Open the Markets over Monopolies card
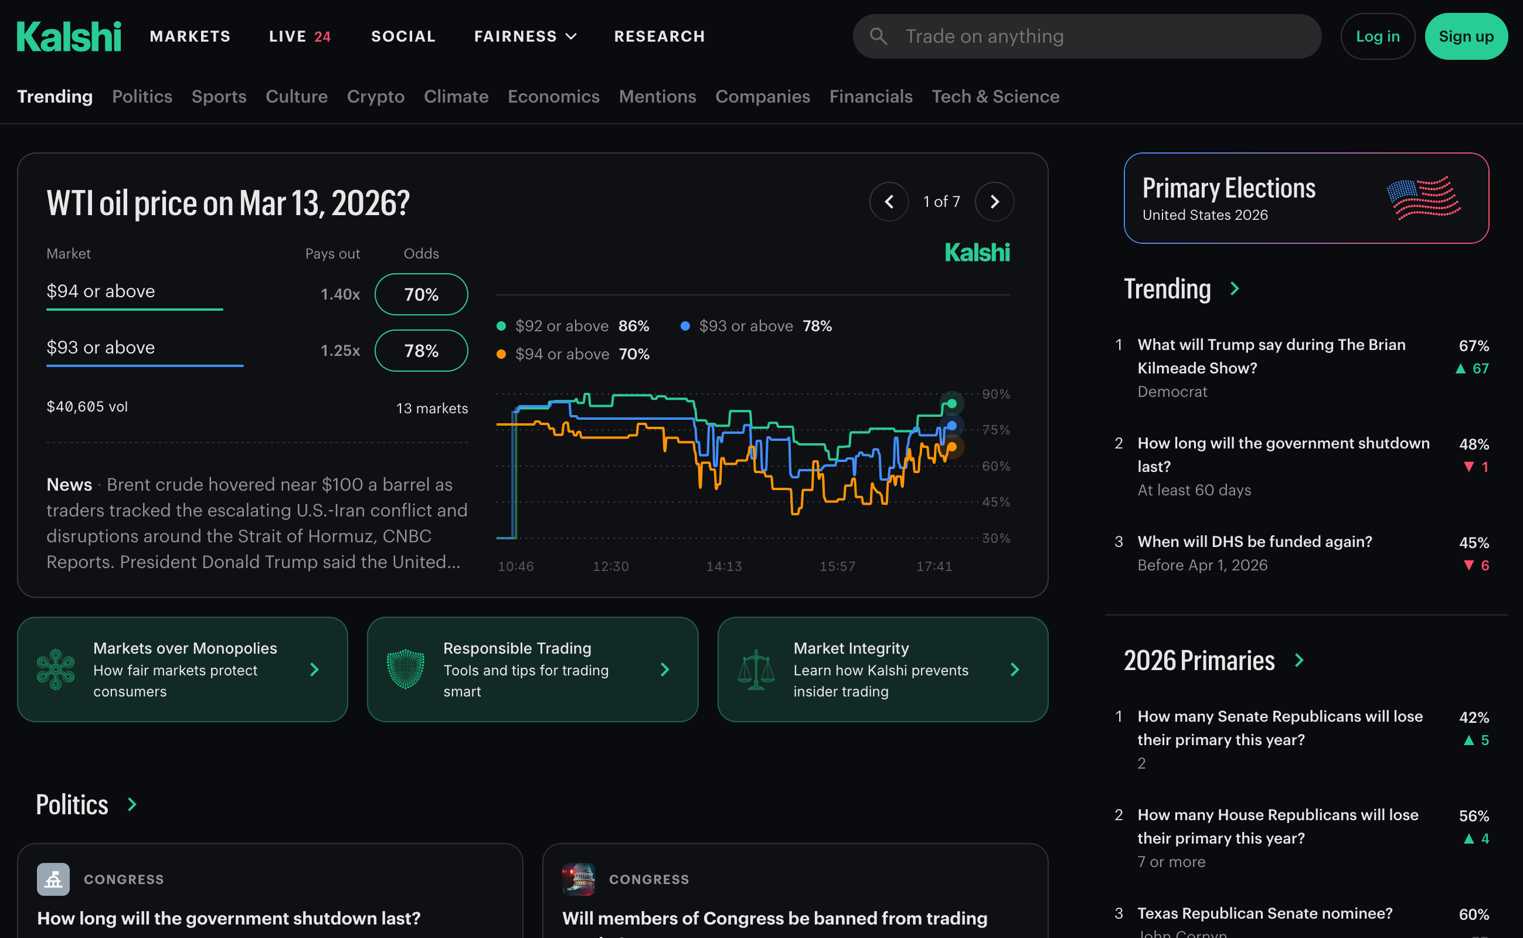Image resolution: width=1523 pixels, height=938 pixels. click(x=182, y=669)
